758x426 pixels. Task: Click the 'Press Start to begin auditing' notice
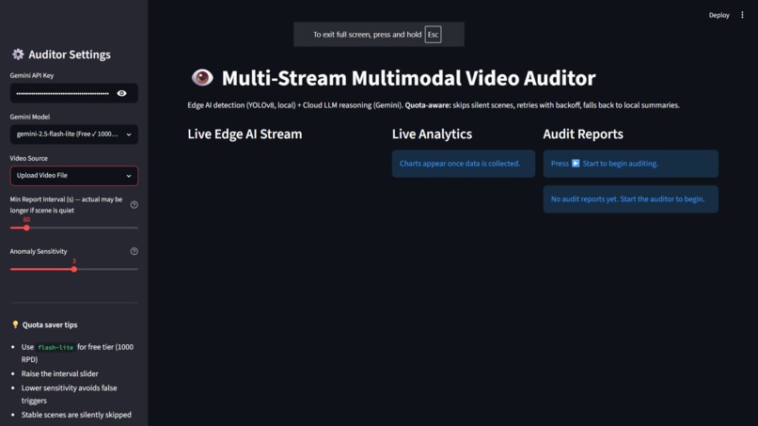[630, 164]
